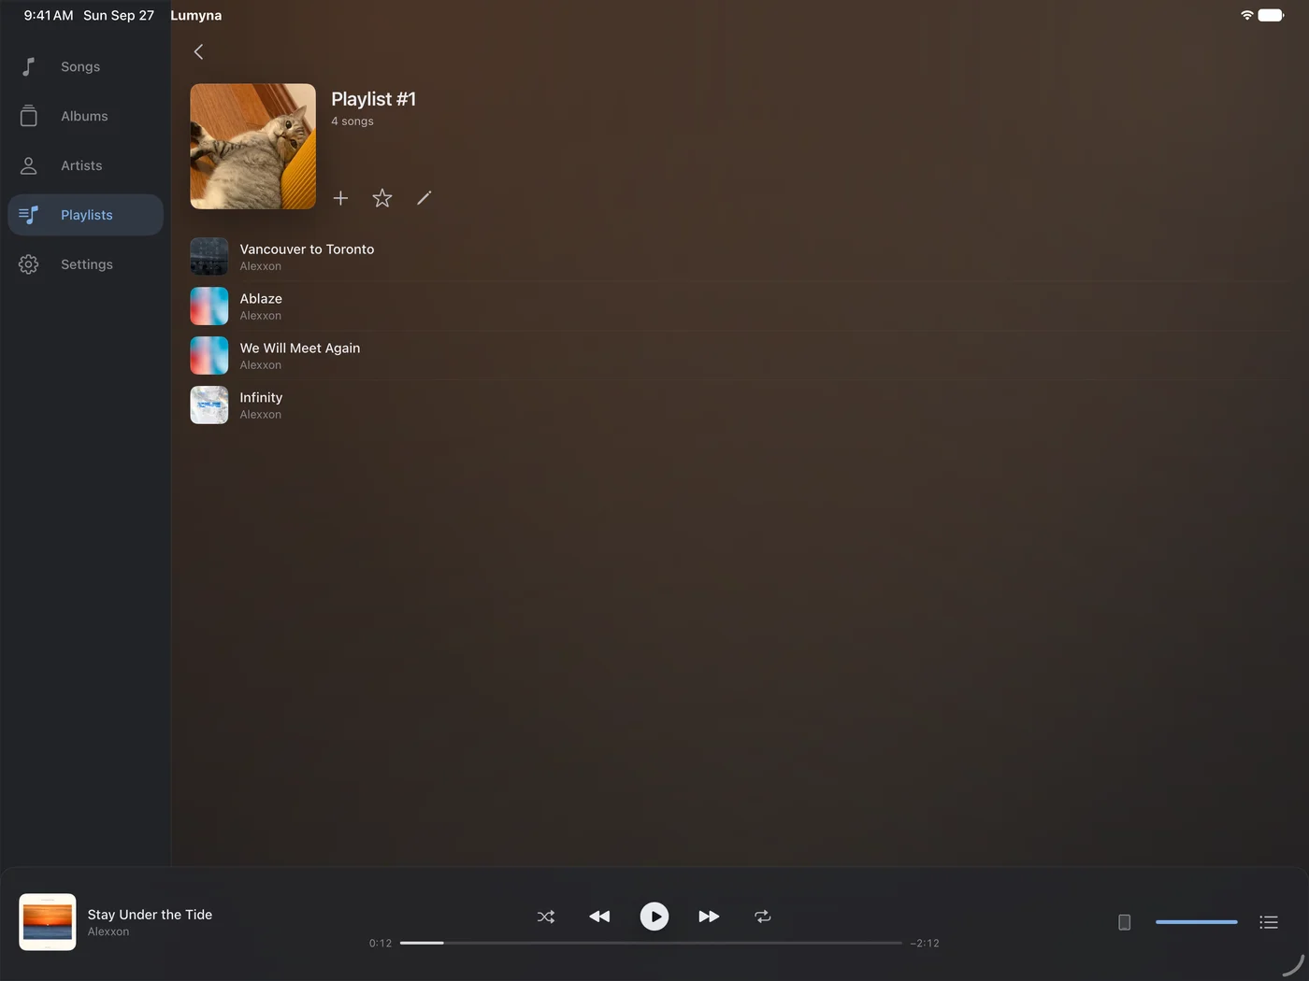
Task: Skip to the previous track
Action: coord(599,917)
